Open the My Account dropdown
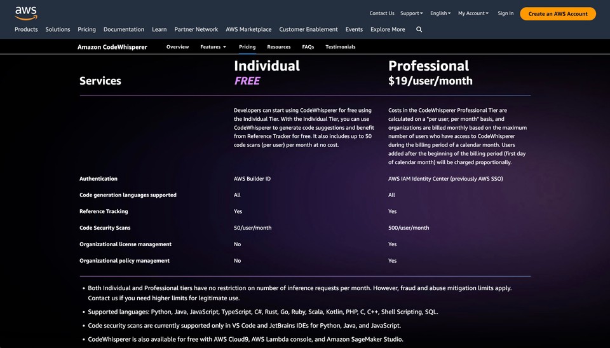The width and height of the screenshot is (610, 348). (x=473, y=13)
